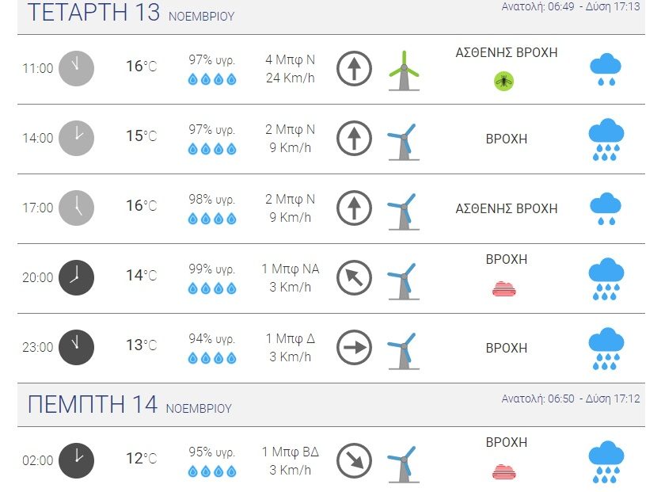
Task: Click the ΑΣΘΕΝΗΣ ΒΡΟΧΗ label at 11:00
Action: [507, 53]
